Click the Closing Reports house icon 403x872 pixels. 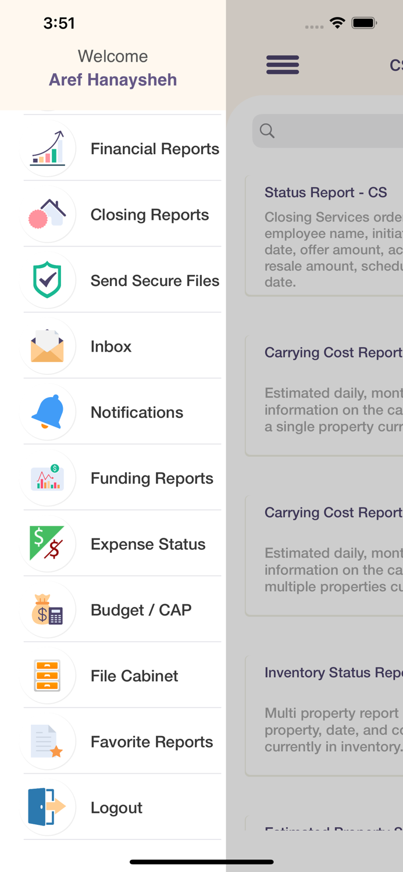pos(48,215)
